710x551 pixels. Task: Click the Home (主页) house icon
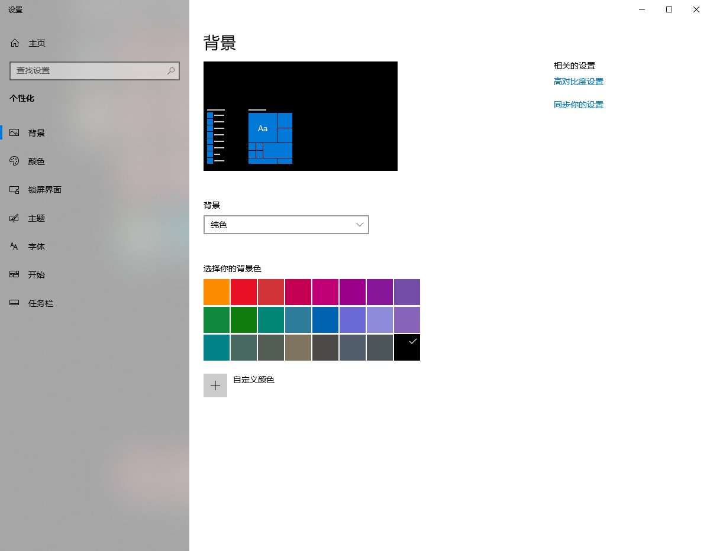click(15, 43)
